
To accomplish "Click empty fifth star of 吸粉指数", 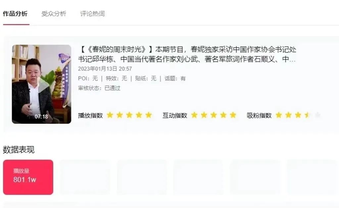I will 317,115.
